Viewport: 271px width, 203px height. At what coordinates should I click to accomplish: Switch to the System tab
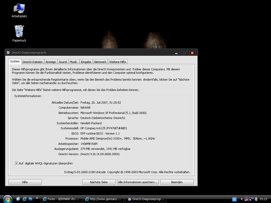tap(15, 61)
